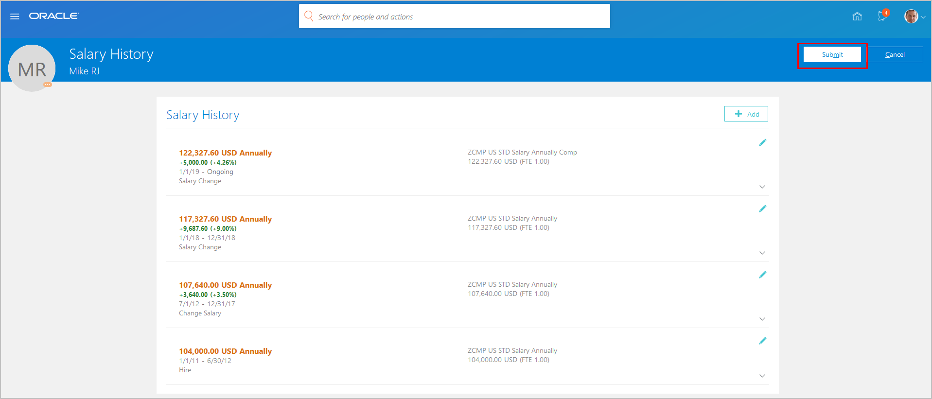
Task: Open the hamburger navigation menu
Action: (15, 17)
